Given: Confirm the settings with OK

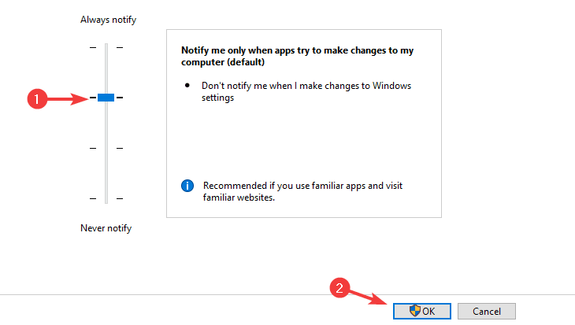Looking at the screenshot, I should pyautogui.click(x=422, y=311).
